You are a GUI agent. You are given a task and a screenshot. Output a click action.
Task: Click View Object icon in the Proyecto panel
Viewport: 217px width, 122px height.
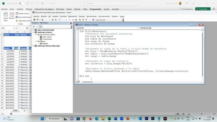point(37,26)
